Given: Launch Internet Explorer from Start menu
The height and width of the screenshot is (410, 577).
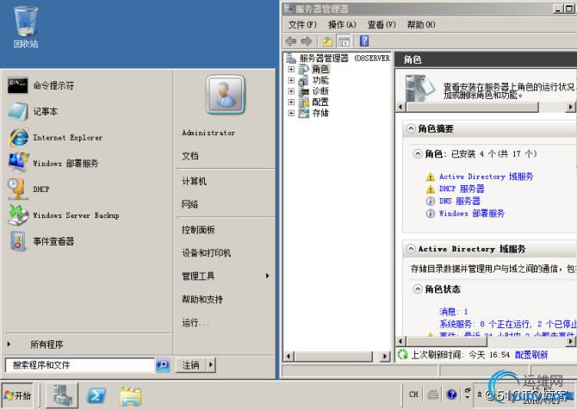Looking at the screenshot, I should coord(55,137).
